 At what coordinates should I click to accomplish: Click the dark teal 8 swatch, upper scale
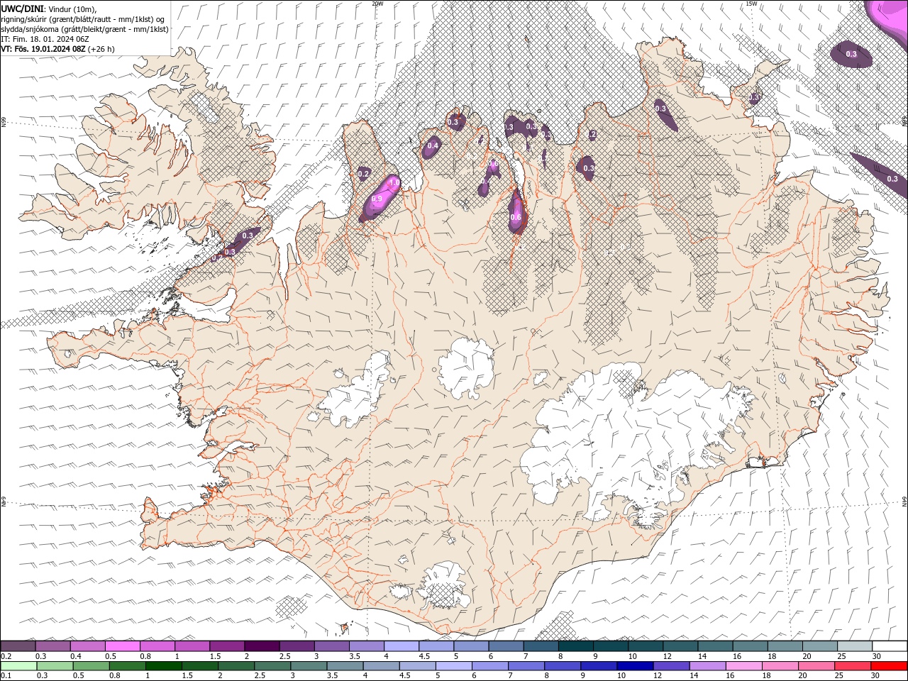tap(575, 646)
